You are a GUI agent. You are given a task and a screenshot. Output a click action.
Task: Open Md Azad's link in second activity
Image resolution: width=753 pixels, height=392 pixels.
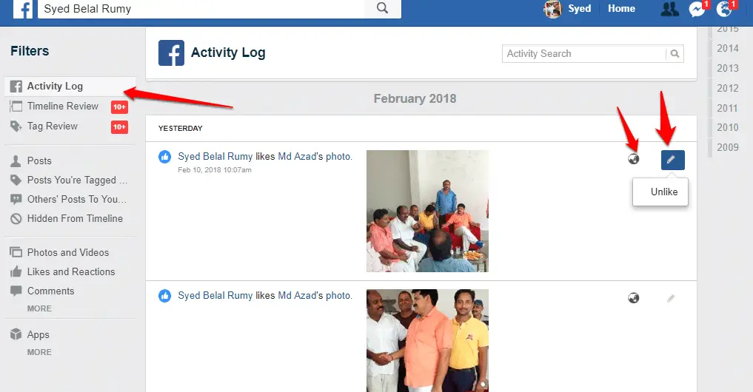(300, 296)
